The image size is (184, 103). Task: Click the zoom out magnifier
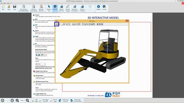(28, 100)
